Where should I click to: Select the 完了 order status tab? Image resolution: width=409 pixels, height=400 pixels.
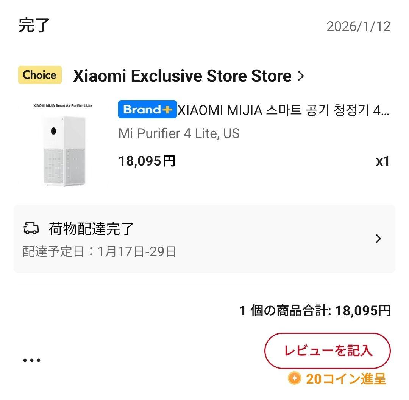tap(32, 26)
